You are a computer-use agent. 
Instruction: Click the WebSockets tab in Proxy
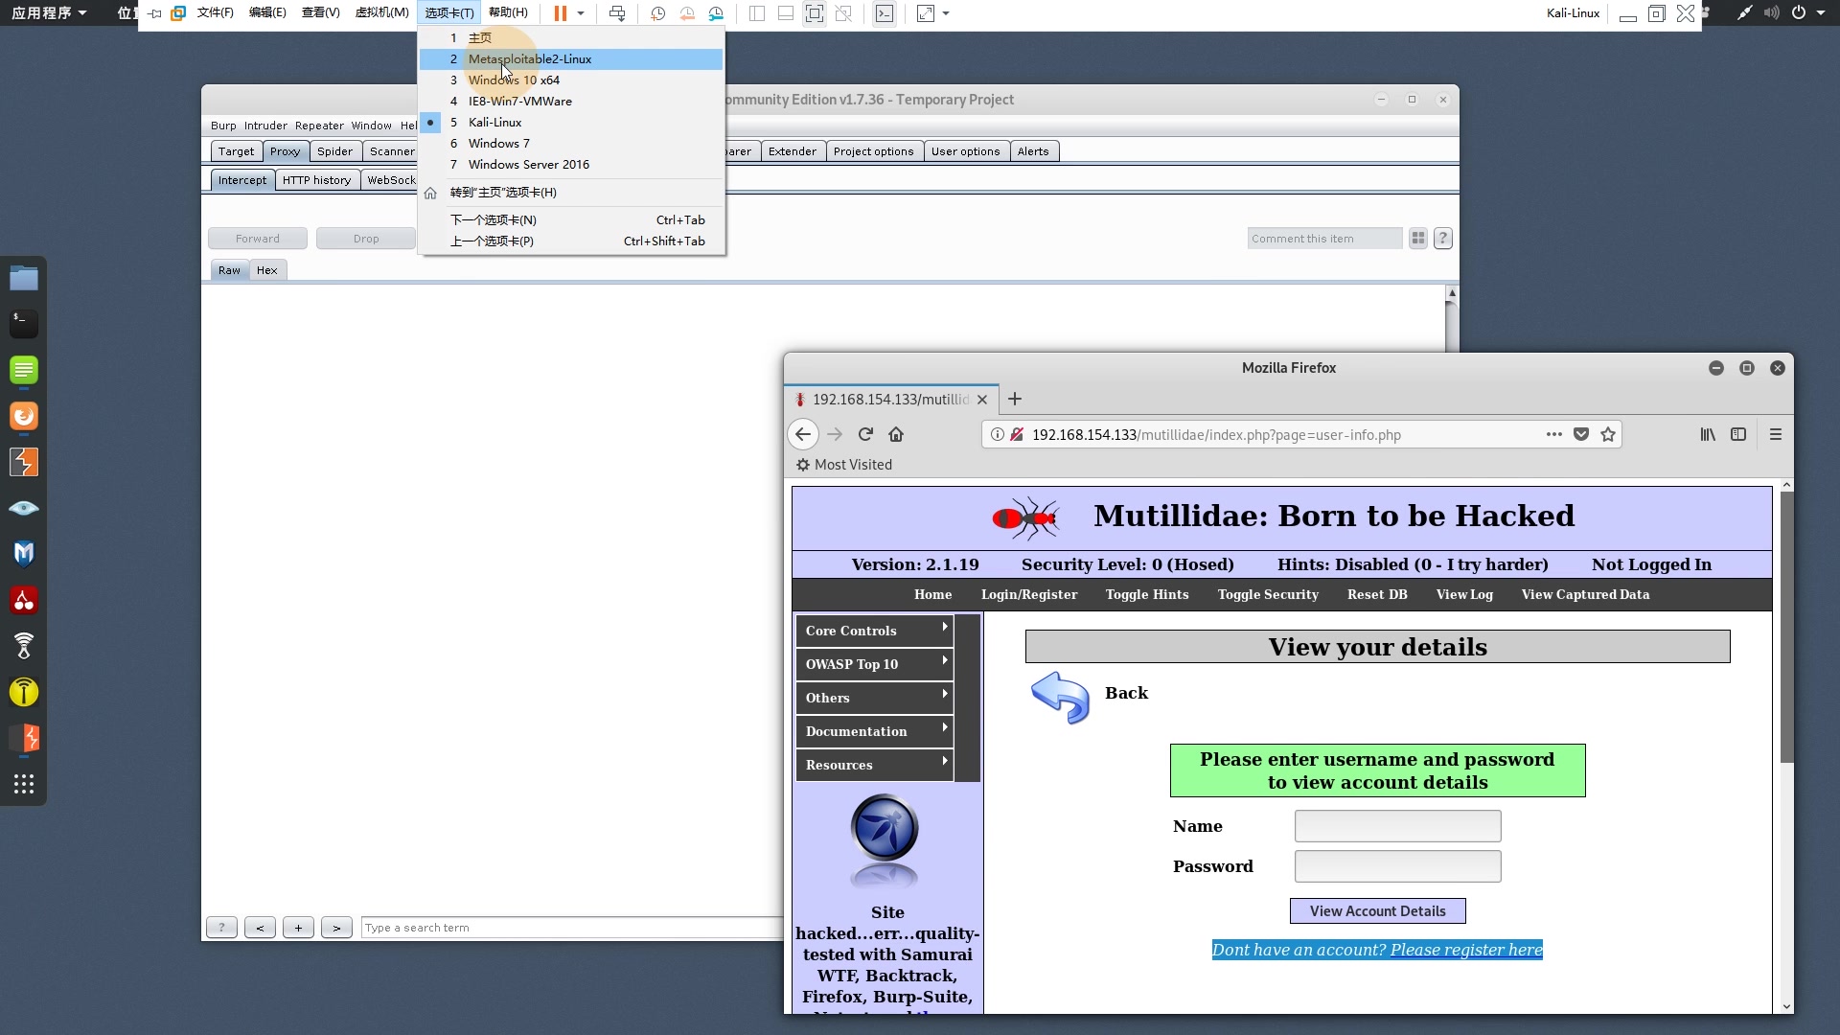point(390,178)
